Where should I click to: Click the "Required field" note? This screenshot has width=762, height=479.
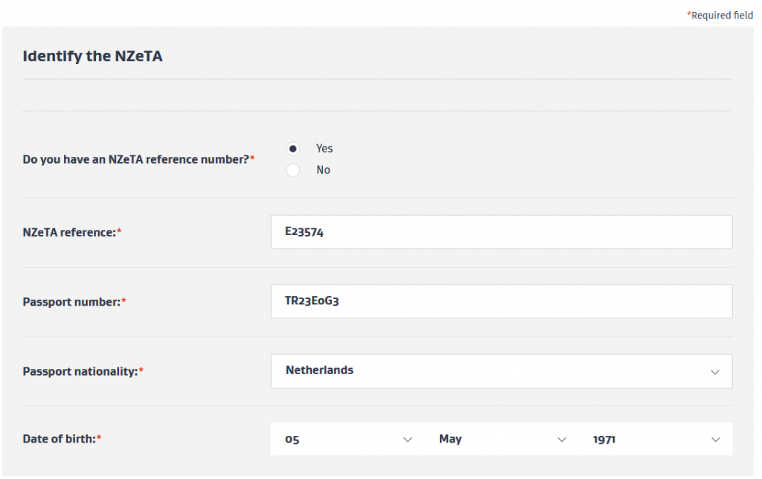click(x=720, y=16)
